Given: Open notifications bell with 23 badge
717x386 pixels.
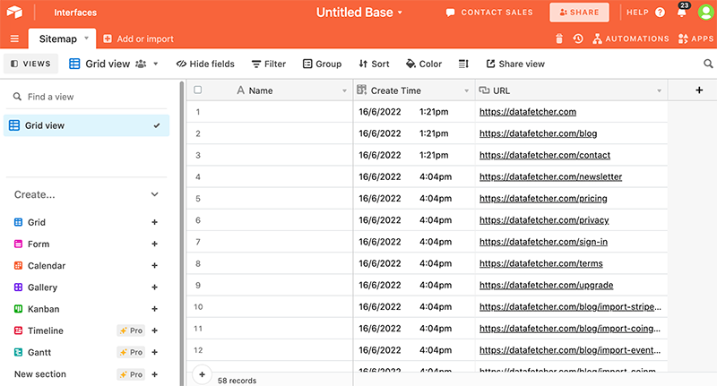Looking at the screenshot, I should [682, 11].
